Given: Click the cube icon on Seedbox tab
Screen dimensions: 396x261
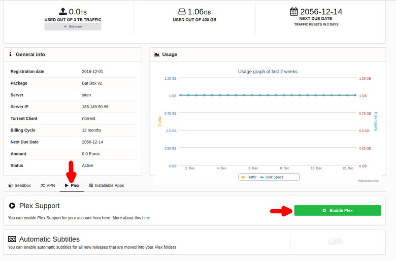Looking at the screenshot, I should [11, 185].
